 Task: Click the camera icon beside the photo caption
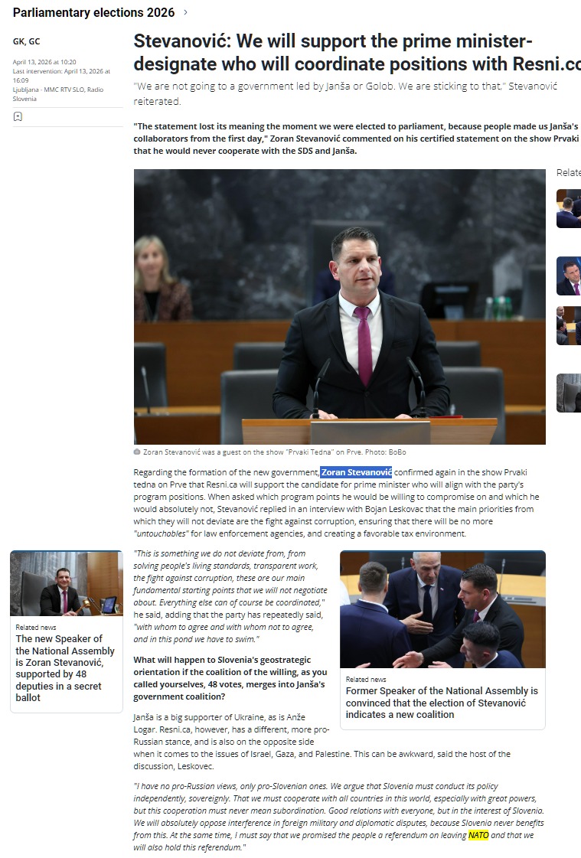[x=137, y=452]
